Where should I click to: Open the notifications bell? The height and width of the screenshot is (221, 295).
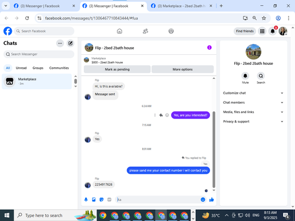pos(273,31)
